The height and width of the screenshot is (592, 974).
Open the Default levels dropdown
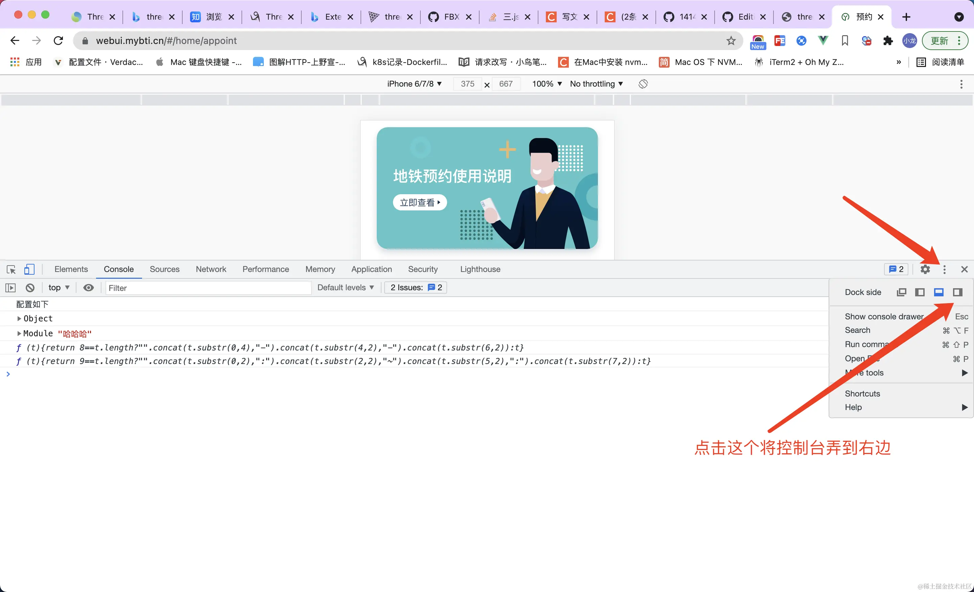(x=345, y=288)
